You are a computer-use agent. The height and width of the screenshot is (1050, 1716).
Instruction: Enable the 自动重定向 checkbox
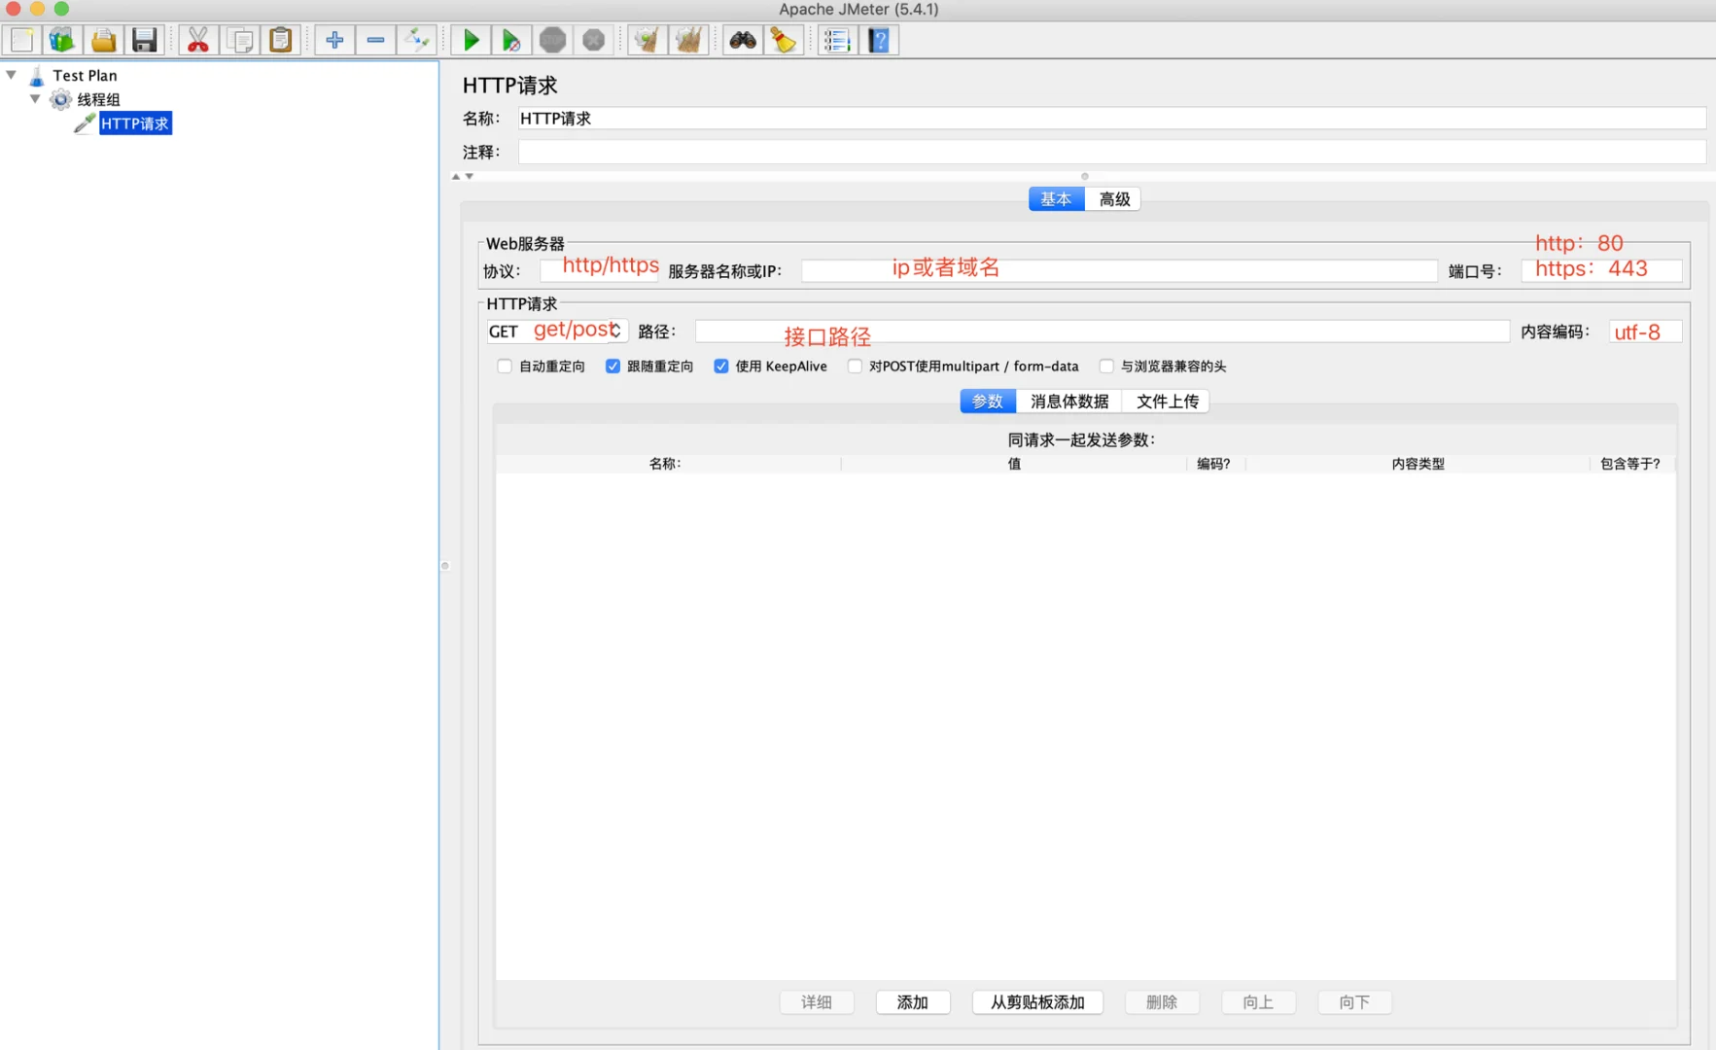point(505,367)
